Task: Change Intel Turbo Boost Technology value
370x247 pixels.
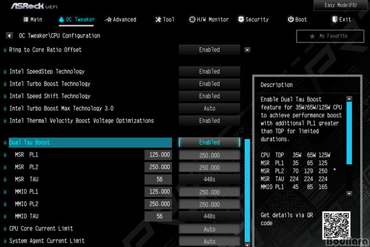Action: click(x=209, y=84)
